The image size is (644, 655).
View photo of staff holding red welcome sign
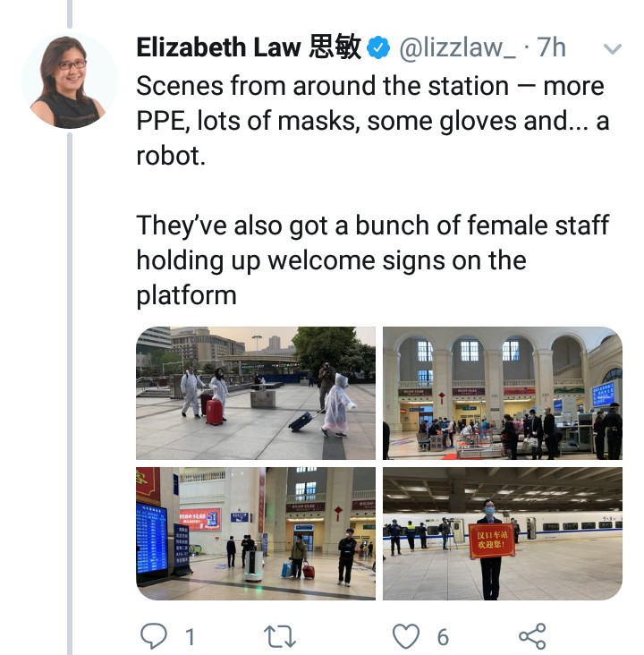pos(503,533)
